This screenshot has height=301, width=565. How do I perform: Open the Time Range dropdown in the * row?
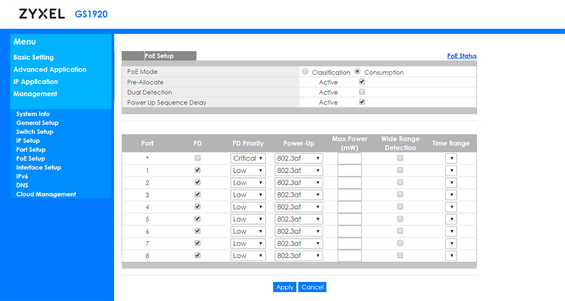click(x=451, y=158)
